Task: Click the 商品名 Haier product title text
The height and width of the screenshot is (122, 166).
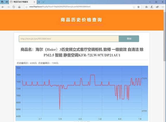Action: 82,52
